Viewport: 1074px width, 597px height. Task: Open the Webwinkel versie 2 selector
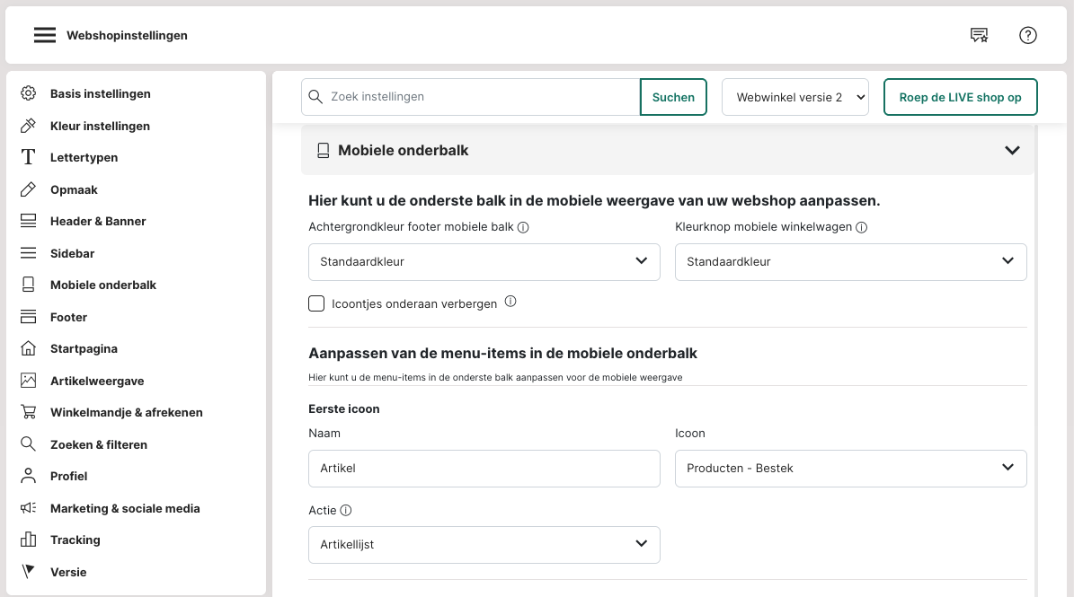[794, 97]
